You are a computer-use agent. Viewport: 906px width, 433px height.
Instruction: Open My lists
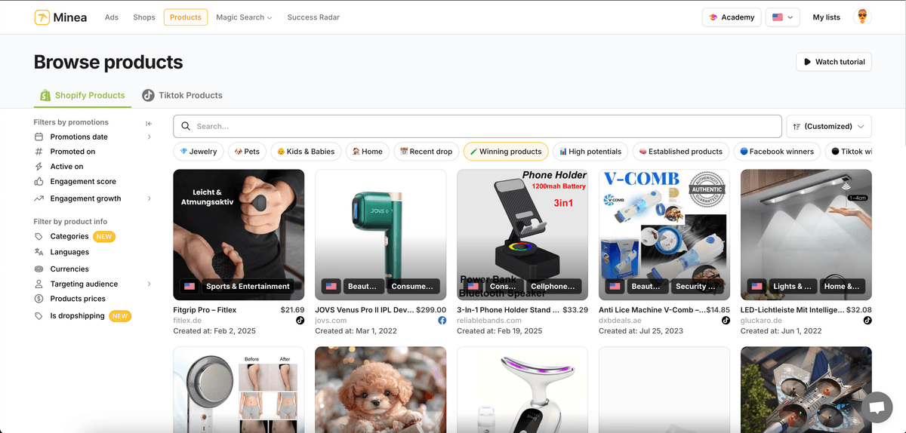click(826, 17)
